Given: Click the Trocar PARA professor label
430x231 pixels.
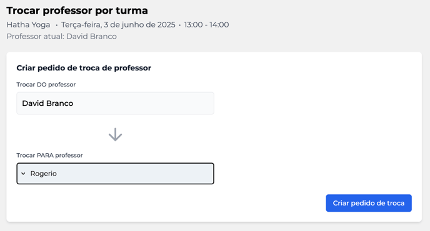Looking at the screenshot, I should [x=49, y=156].
